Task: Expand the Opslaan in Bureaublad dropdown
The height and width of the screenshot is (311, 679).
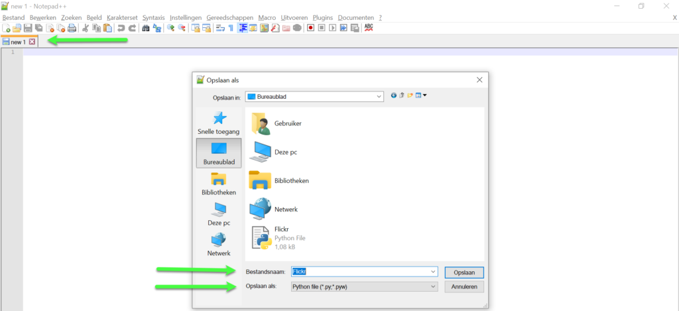Action: [x=379, y=96]
